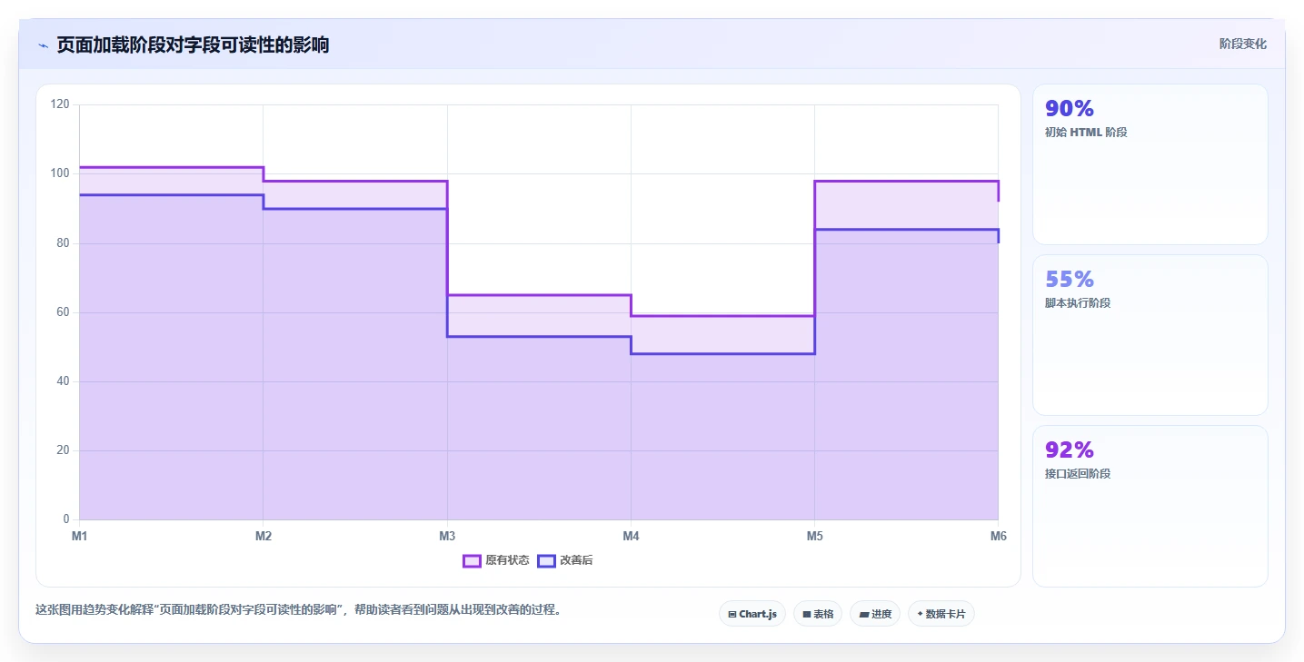The height and width of the screenshot is (662, 1304).
Task: Click the 初始 HTML 阶段 caption
Action: (x=1086, y=133)
